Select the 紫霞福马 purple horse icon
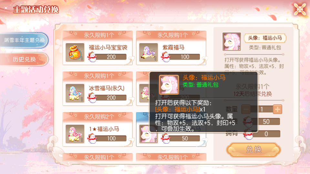The height and width of the screenshot is (174, 310). (x=149, y=52)
